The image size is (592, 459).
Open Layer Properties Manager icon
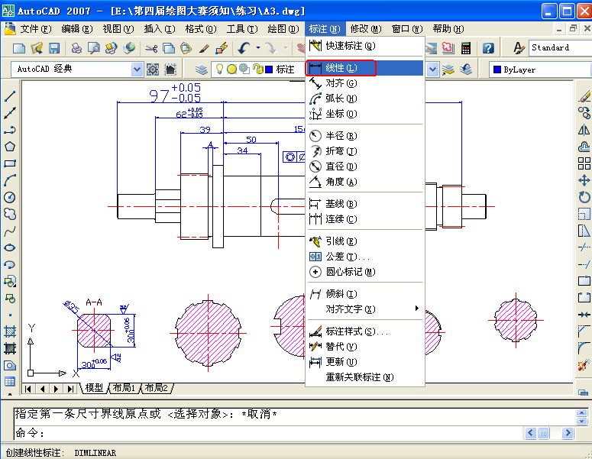click(202, 69)
